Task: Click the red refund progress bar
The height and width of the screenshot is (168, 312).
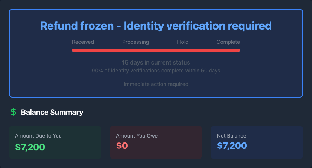Action: (x=156, y=50)
